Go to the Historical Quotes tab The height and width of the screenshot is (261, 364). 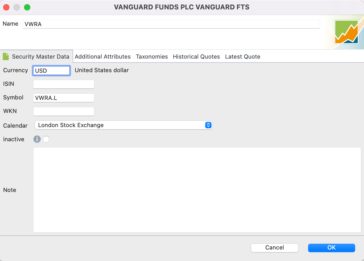click(x=196, y=56)
